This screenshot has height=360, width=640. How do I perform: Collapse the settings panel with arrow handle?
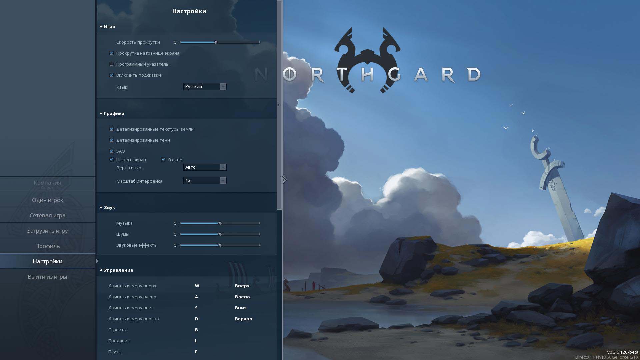coord(284,180)
